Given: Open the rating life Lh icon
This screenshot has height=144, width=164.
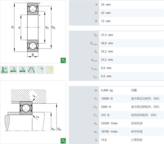Looking at the screenshot, I should click(40, 70).
